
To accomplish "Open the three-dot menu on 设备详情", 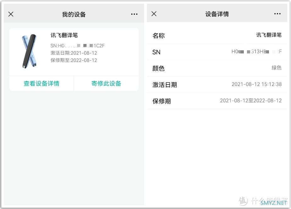I will [277, 14].
